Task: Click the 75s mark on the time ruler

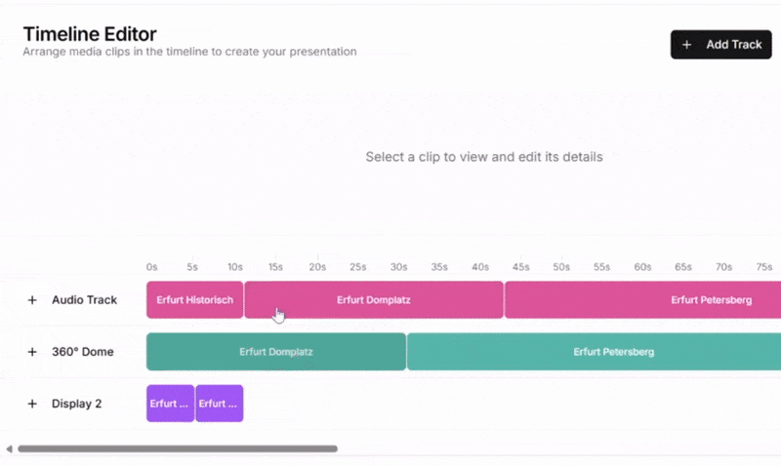Action: [763, 267]
